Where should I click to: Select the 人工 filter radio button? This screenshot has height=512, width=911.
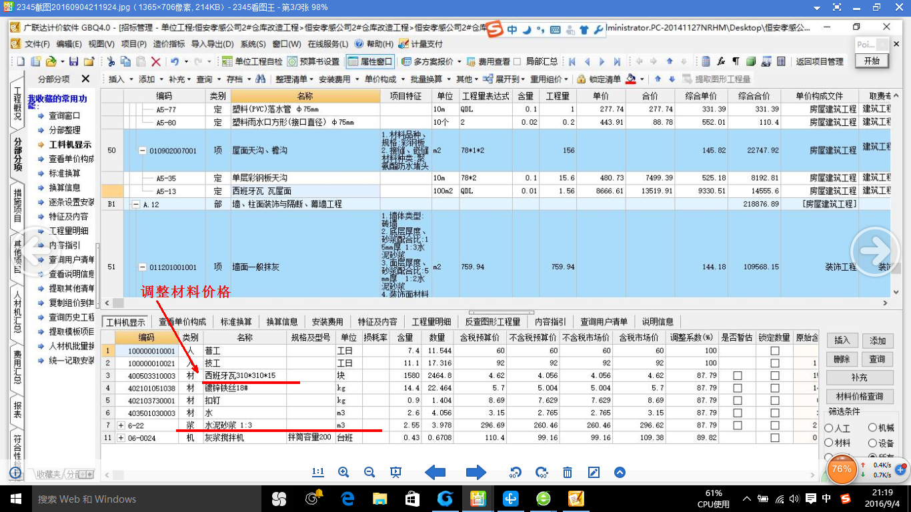(x=828, y=428)
